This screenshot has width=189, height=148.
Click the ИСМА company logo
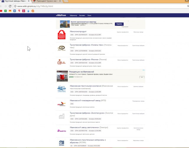[x=62, y=143]
